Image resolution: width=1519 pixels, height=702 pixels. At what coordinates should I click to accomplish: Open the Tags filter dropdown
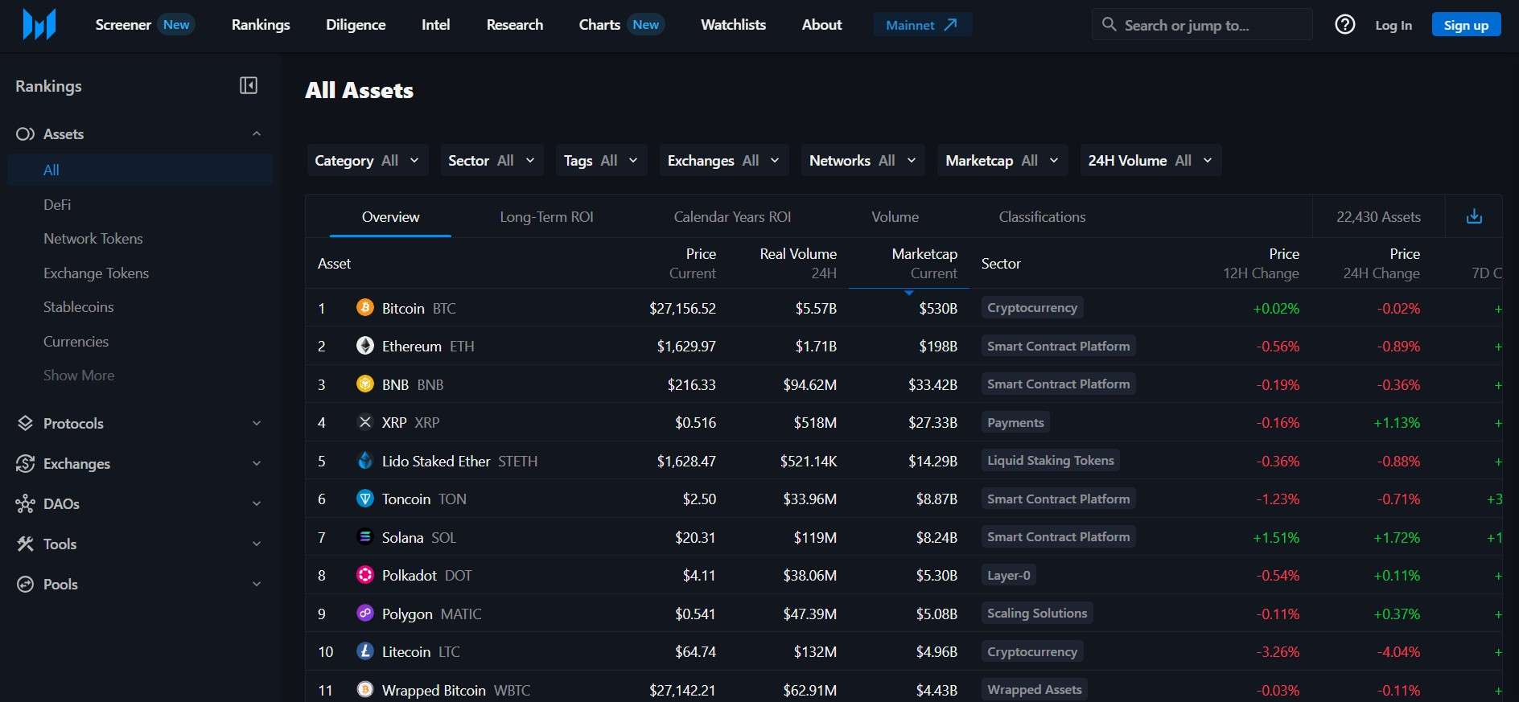[601, 160]
